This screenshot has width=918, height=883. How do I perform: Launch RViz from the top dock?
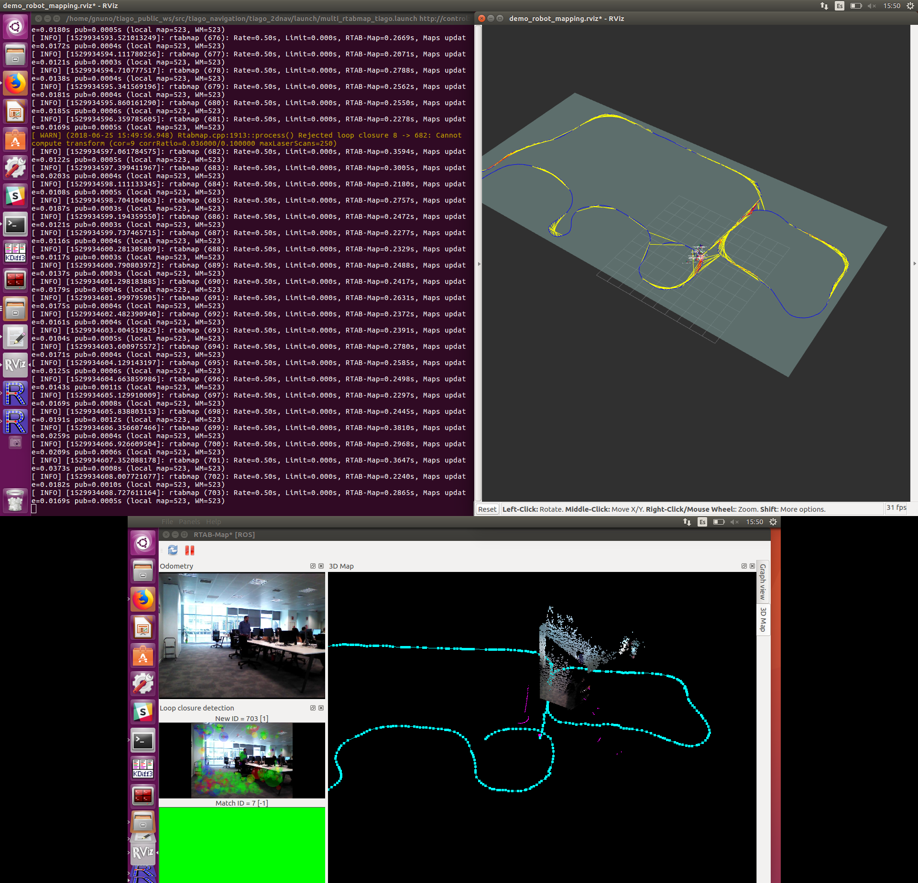(15, 366)
